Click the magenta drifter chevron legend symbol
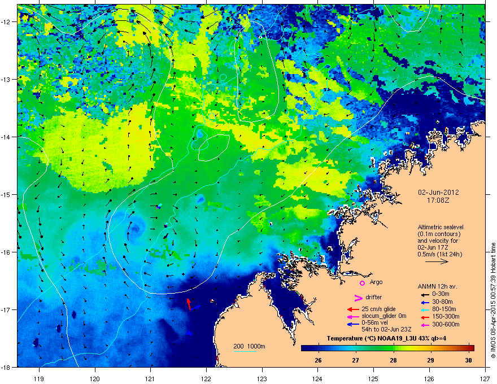The width and height of the screenshot is (497, 384). 358,298
